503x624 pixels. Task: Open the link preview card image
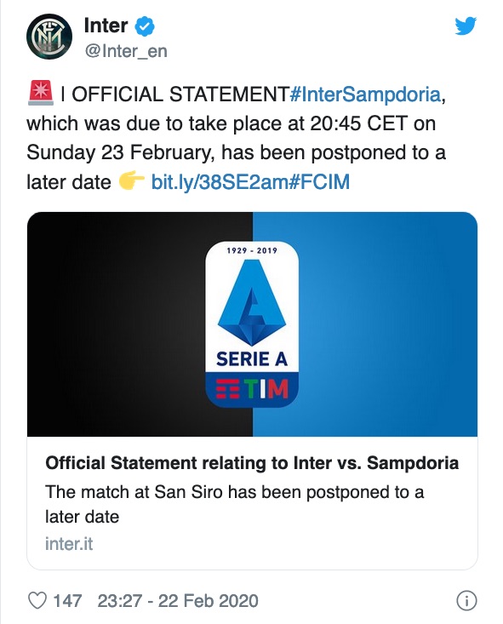click(252, 324)
